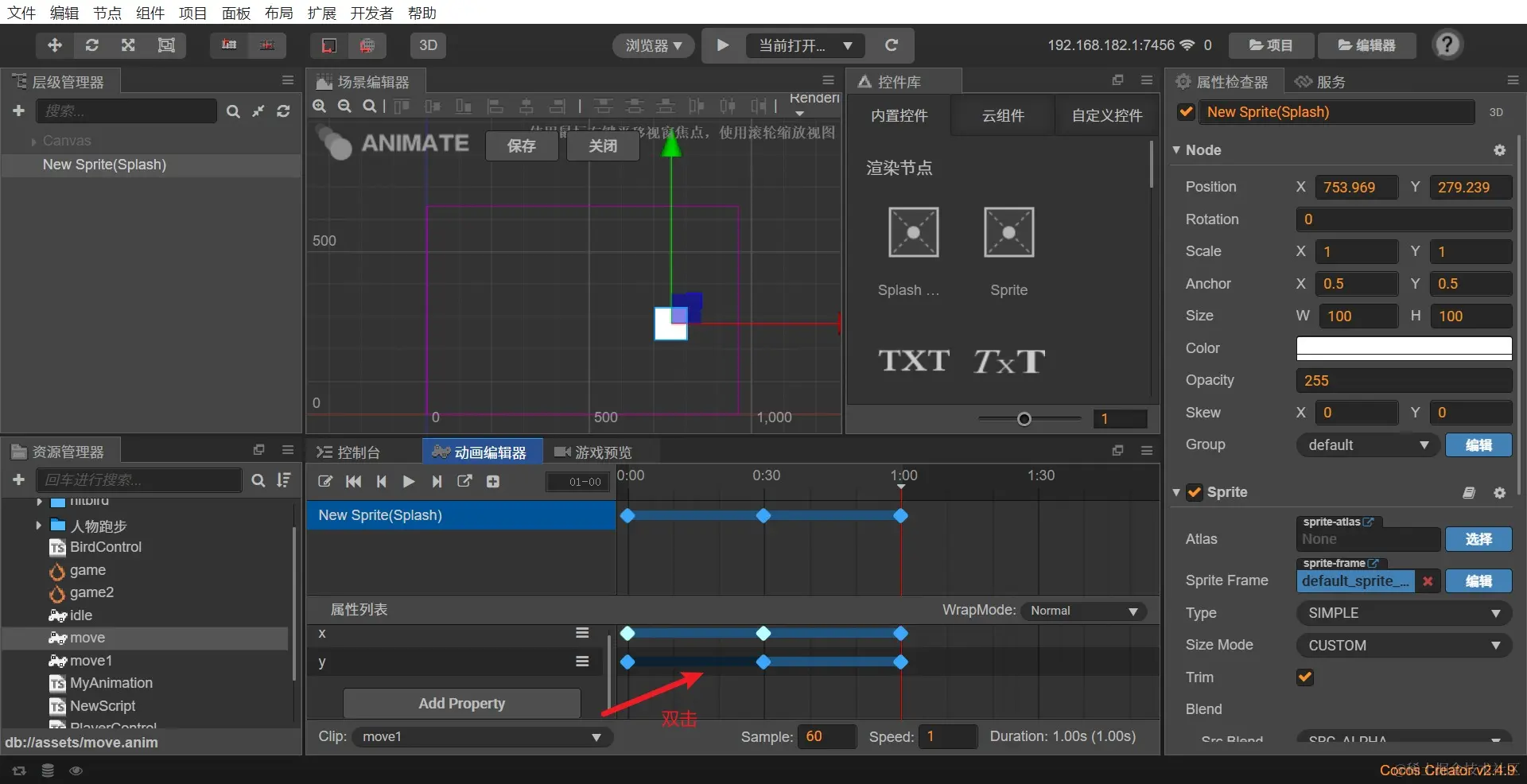This screenshot has width=1527, height=784.
Task: Toggle node active checkbox in inspector
Action: click(x=1186, y=112)
